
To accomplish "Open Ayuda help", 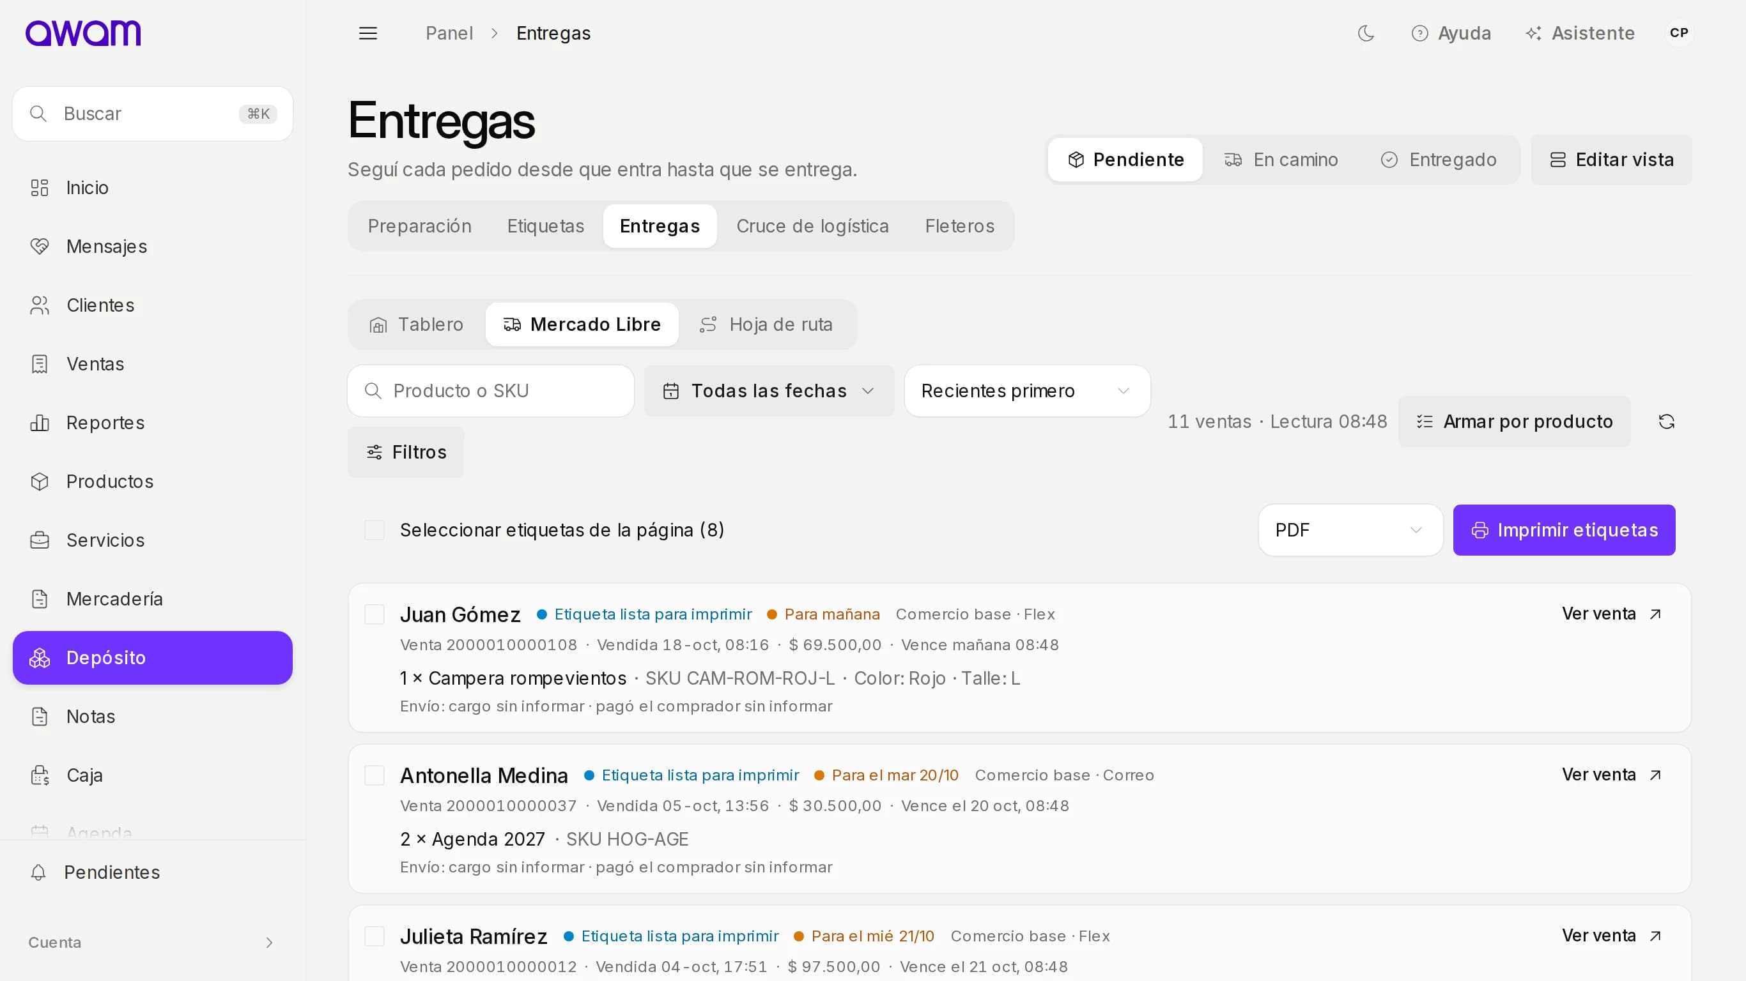I will click(x=1451, y=33).
